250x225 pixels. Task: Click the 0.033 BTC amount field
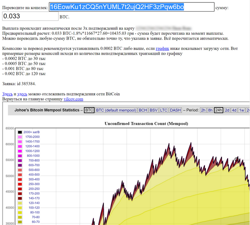[x=30, y=16]
